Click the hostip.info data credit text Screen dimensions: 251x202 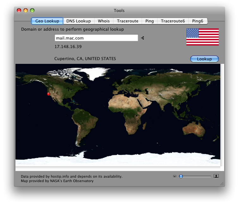pos(71,176)
